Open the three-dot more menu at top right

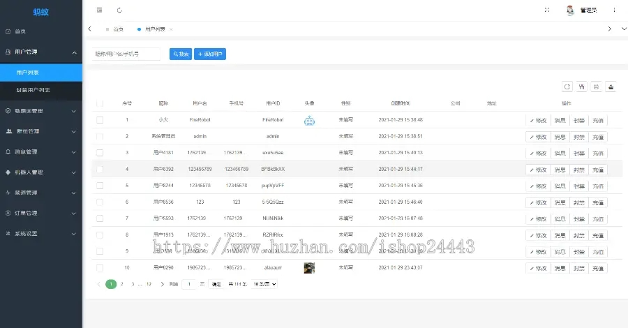tap(614, 10)
